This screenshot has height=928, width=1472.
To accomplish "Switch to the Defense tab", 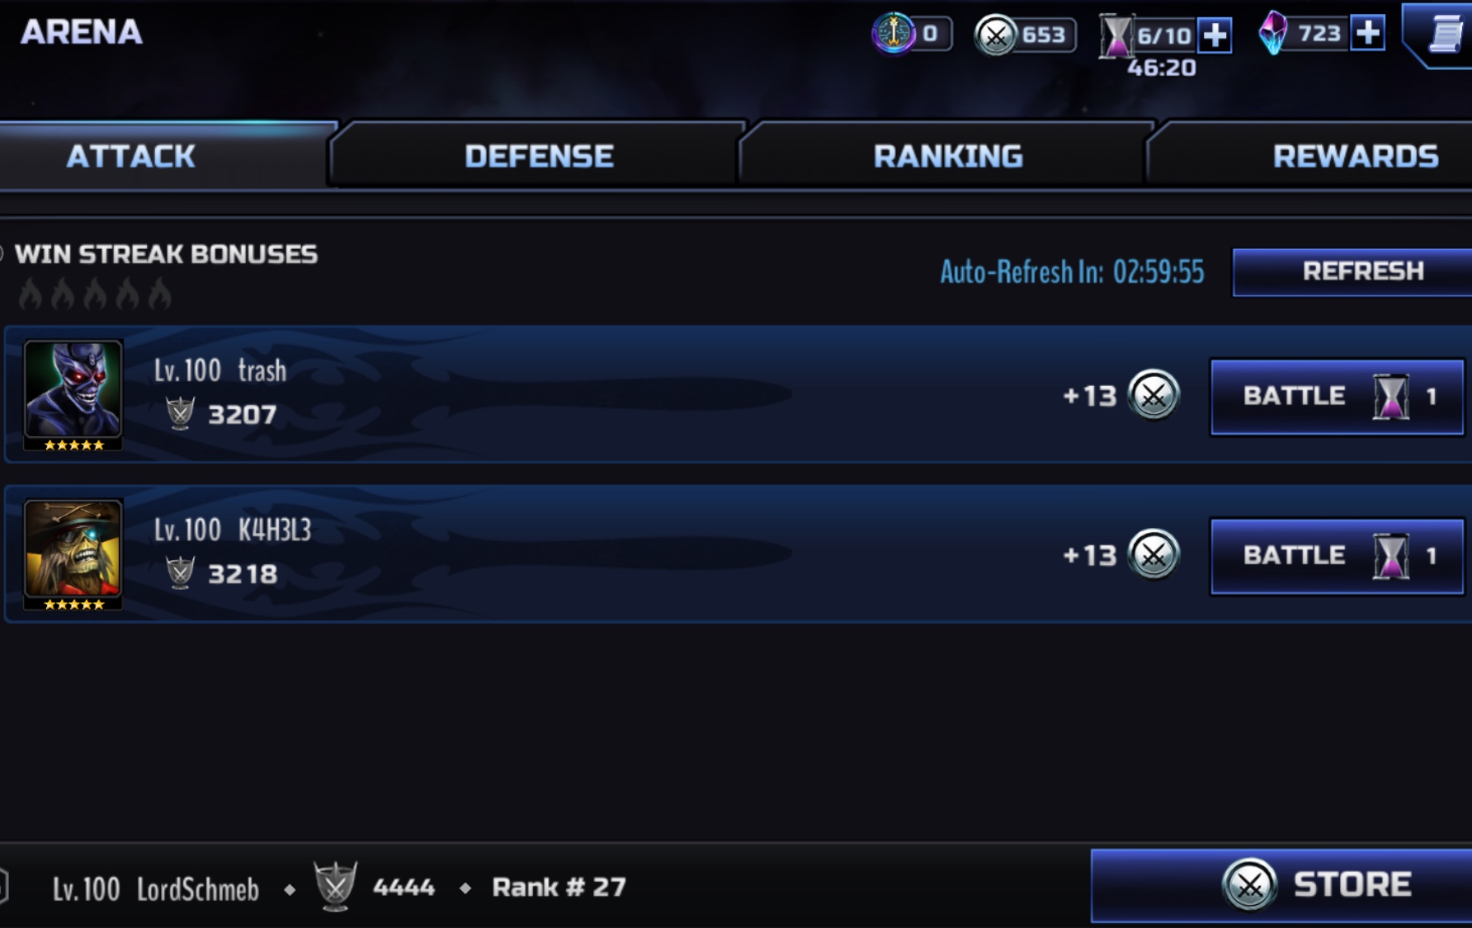I will point(538,156).
